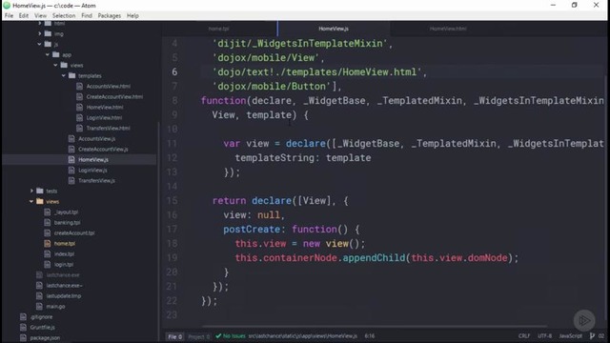
Task: Click the HomeView.js file icon in tree
Action: click(71, 159)
